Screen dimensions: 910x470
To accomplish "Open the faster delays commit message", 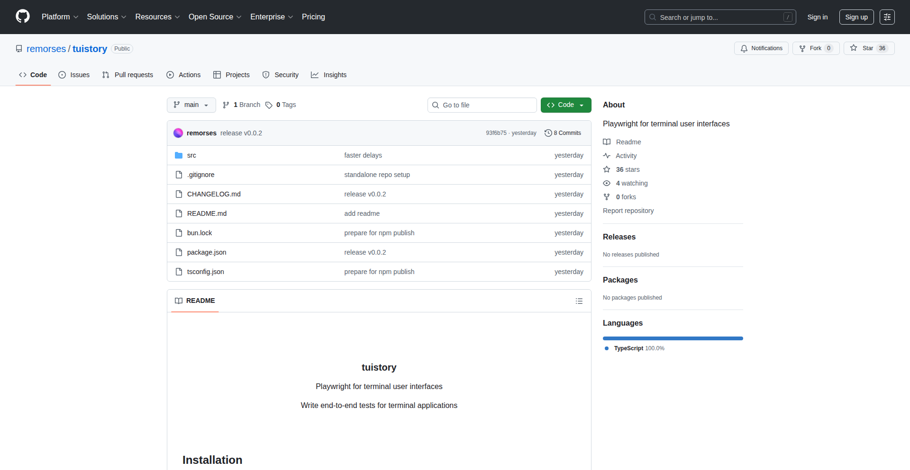I will pos(363,155).
